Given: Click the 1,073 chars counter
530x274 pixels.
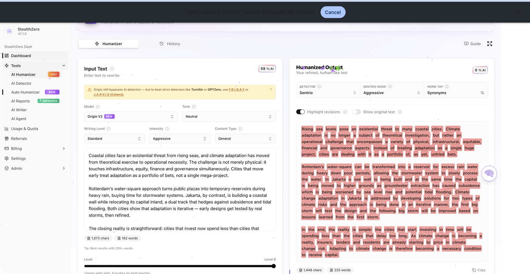Looking at the screenshot, I should tap(98, 238).
